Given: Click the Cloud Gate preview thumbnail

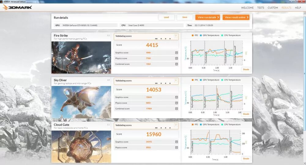Looking at the screenshot, I should point(81,146).
